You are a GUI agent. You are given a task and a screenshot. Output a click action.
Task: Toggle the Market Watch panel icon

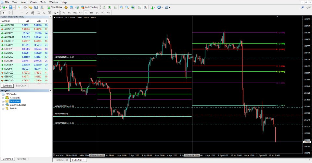coord(19,7)
